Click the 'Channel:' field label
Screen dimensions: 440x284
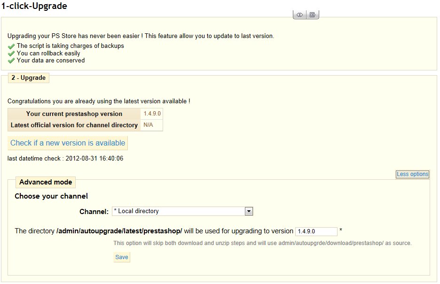pyautogui.click(x=94, y=212)
